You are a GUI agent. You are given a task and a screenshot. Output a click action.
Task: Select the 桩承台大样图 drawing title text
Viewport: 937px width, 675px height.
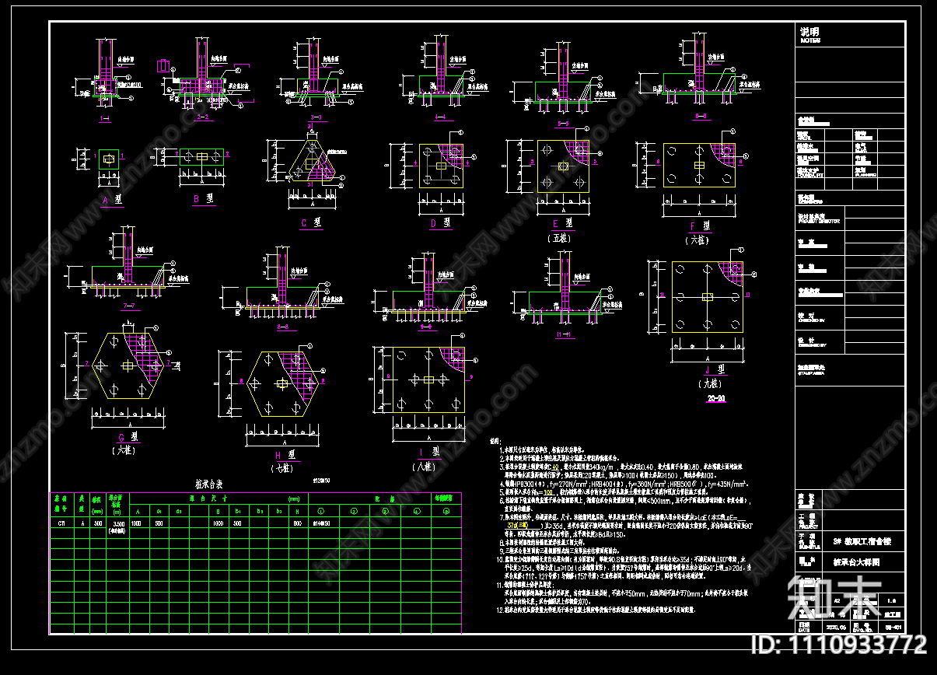(x=856, y=561)
